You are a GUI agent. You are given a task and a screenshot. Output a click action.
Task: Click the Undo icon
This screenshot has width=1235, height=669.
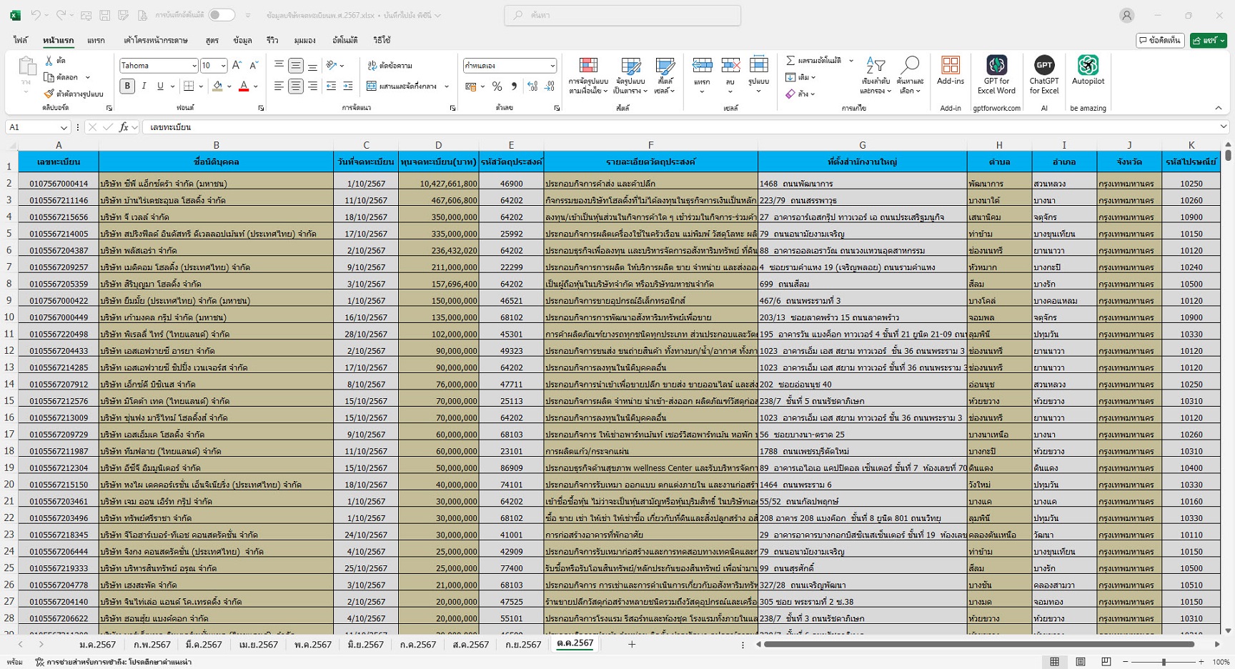point(36,15)
